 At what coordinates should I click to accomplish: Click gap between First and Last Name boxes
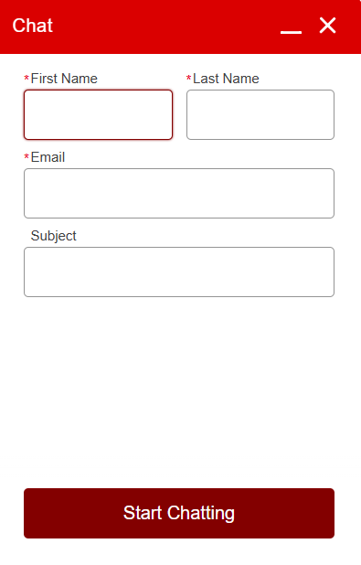(180, 114)
